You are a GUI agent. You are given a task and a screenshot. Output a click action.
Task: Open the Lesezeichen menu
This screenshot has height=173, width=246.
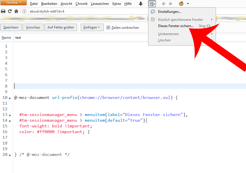pos(100,4)
